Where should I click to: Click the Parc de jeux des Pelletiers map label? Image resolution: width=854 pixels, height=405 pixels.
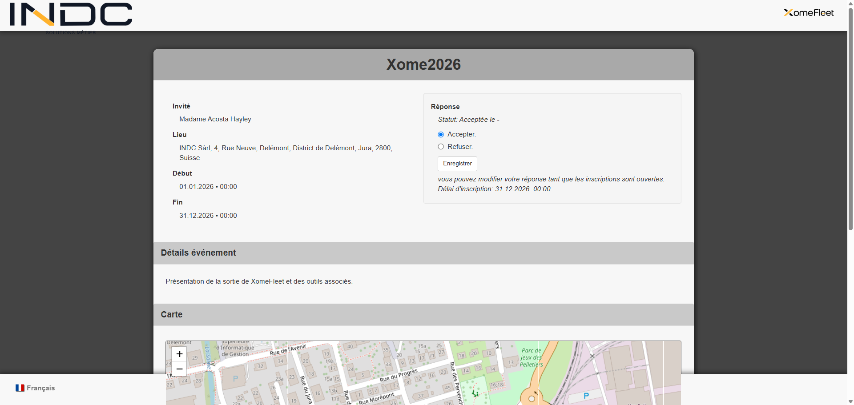(532, 357)
